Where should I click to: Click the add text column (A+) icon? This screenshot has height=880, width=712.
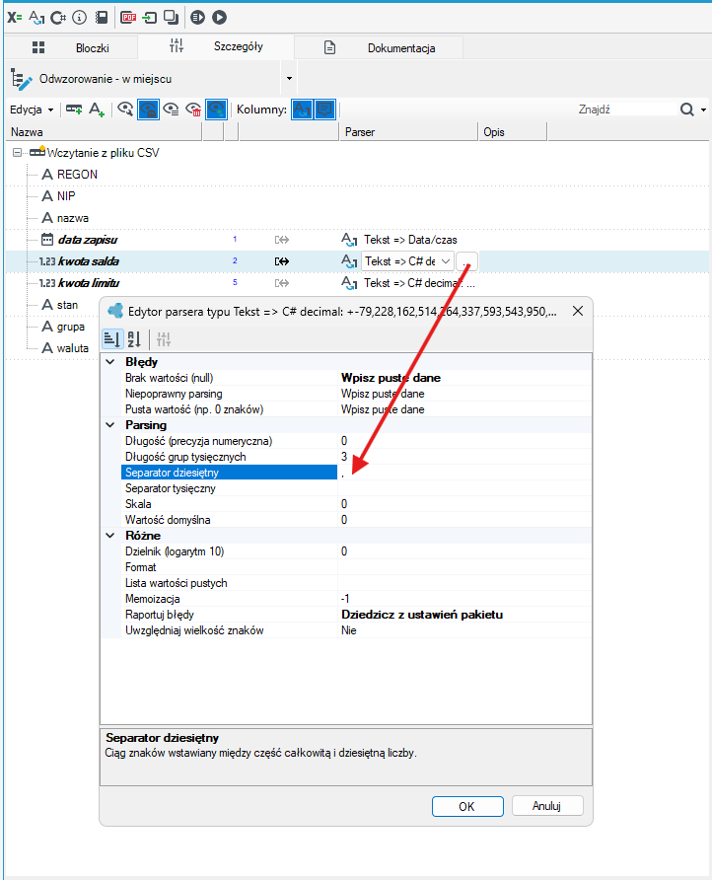tap(97, 110)
